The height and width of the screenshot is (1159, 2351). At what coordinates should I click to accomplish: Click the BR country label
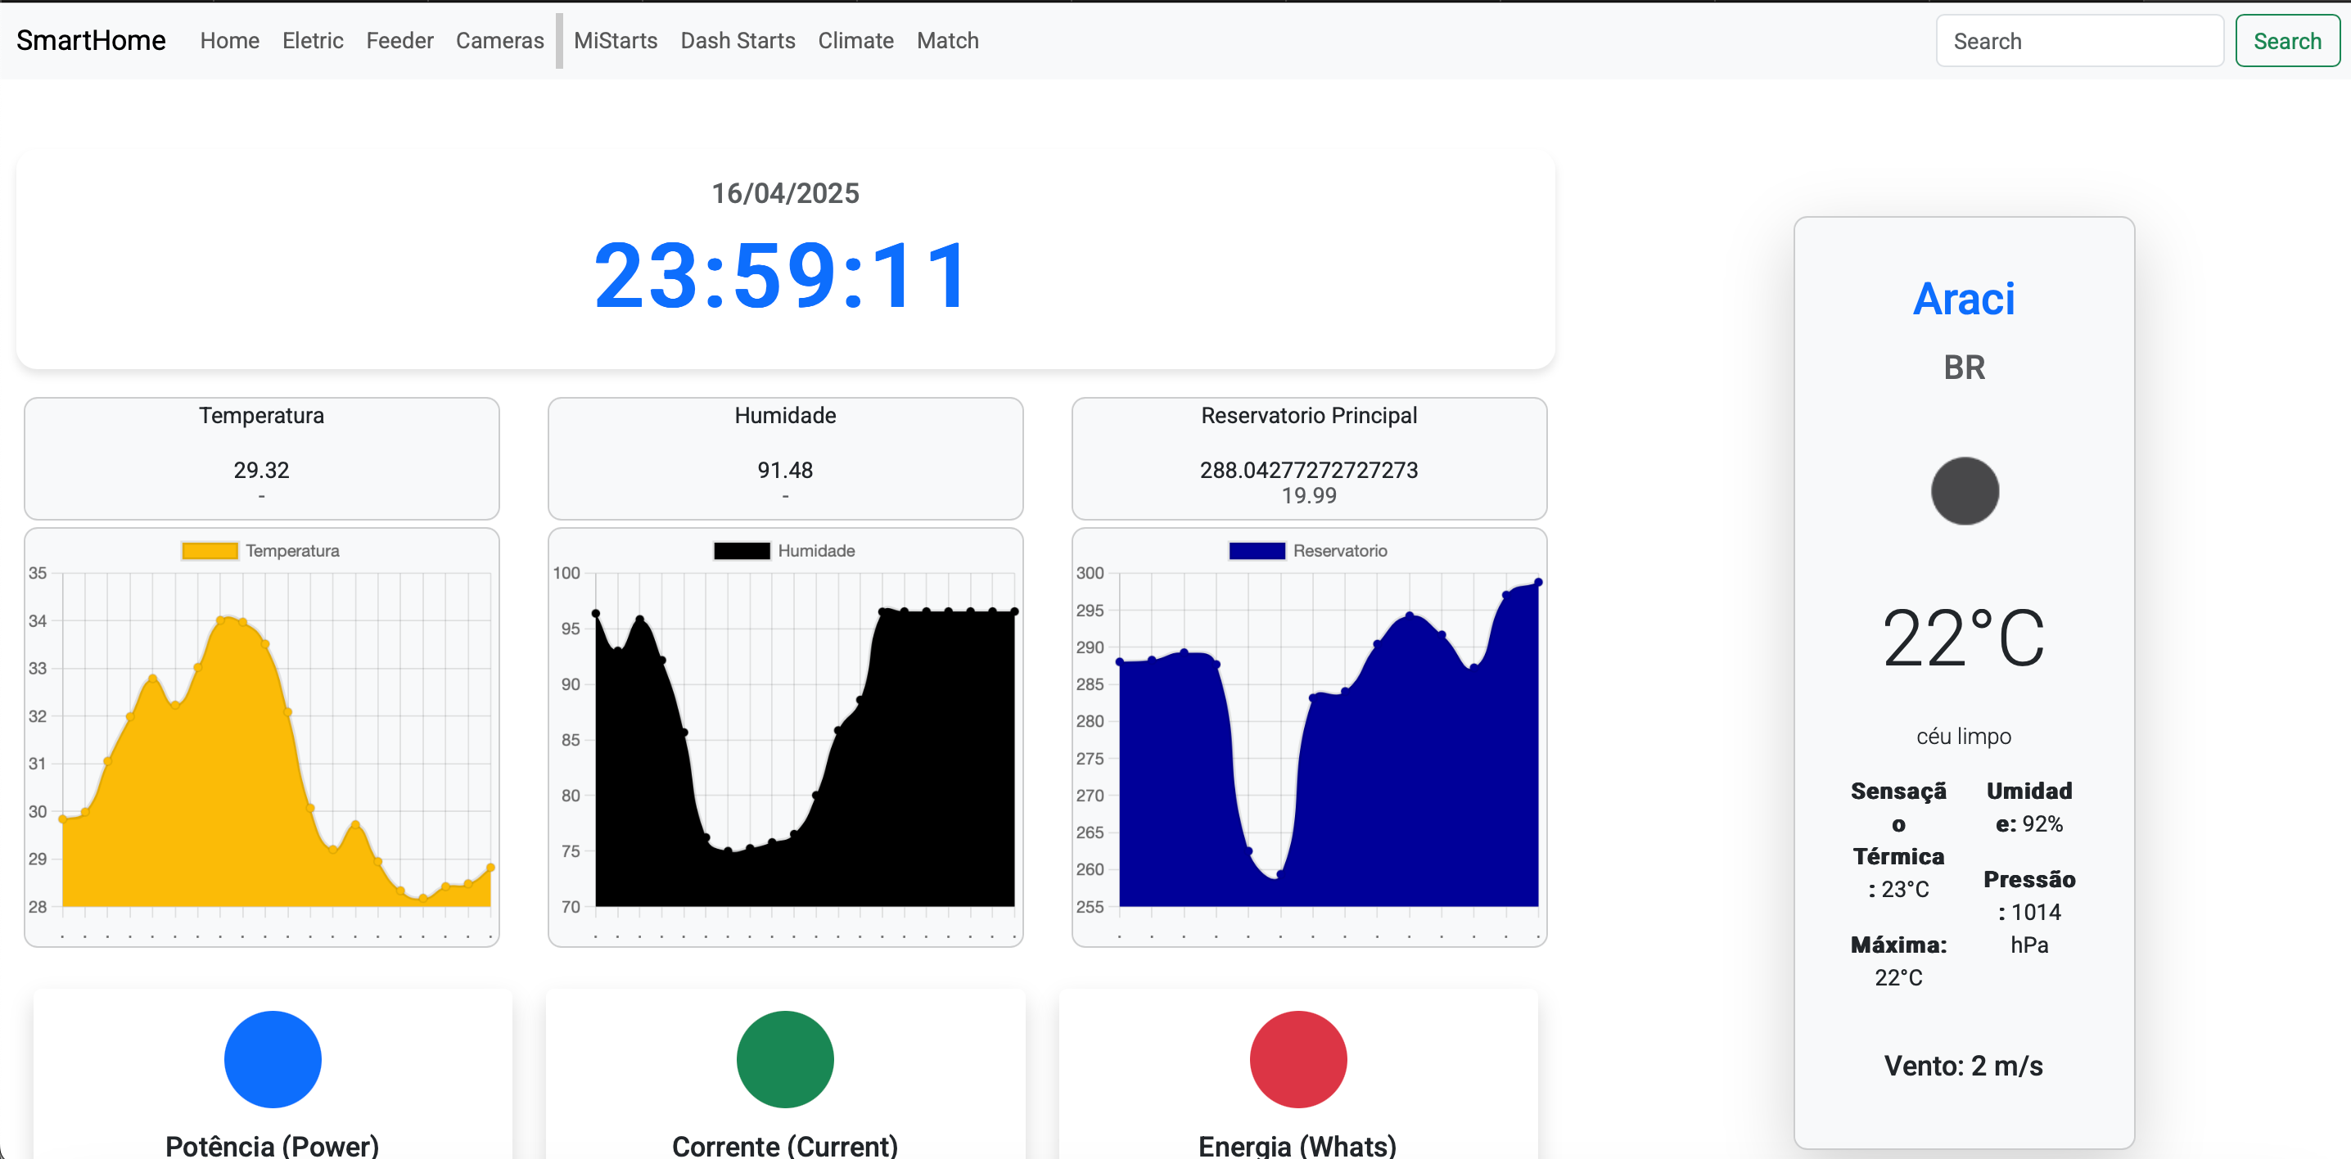coord(1964,368)
